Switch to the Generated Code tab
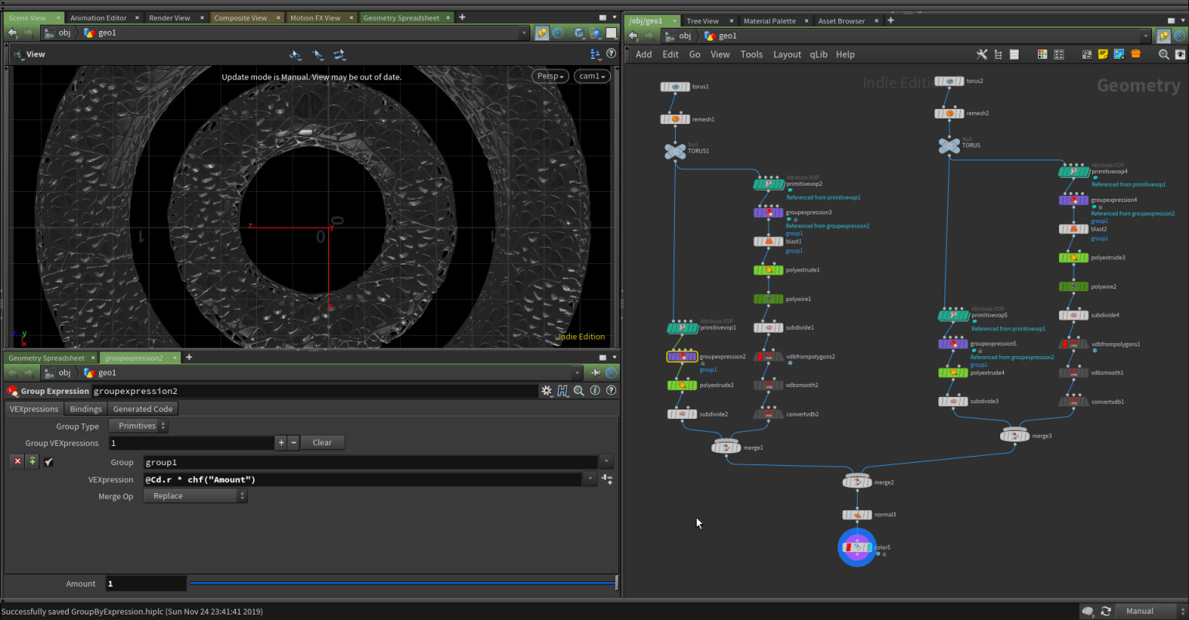This screenshot has width=1189, height=620. (x=142, y=409)
